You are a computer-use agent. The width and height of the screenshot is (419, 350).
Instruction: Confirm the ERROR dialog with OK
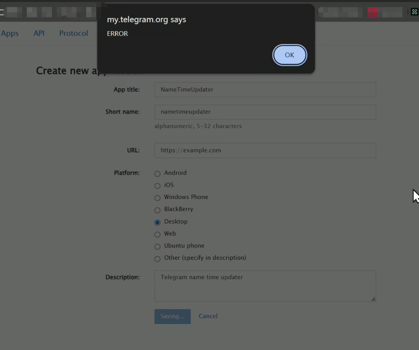[290, 55]
